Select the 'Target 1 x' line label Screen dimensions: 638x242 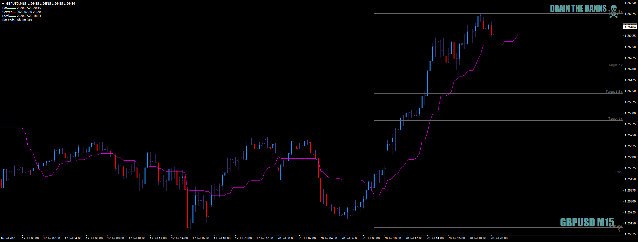click(x=615, y=119)
